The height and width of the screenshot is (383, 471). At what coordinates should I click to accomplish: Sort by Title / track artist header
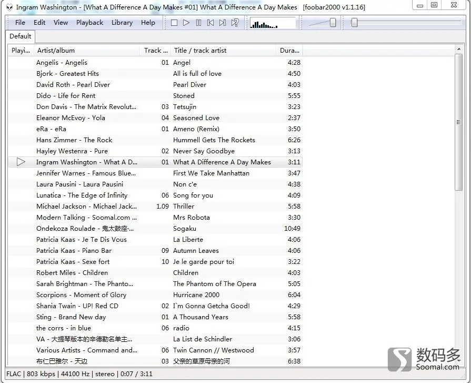pyautogui.click(x=223, y=51)
